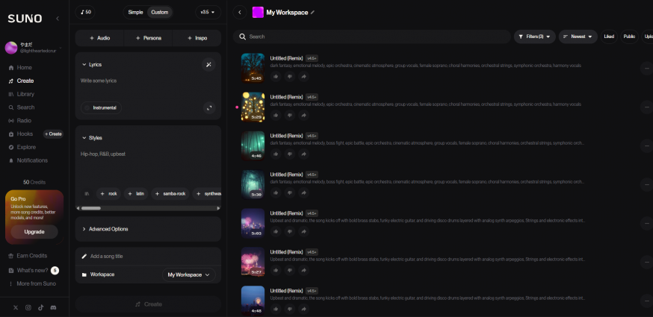Add the samba-rock style tag
653x317 pixels.
(170, 193)
